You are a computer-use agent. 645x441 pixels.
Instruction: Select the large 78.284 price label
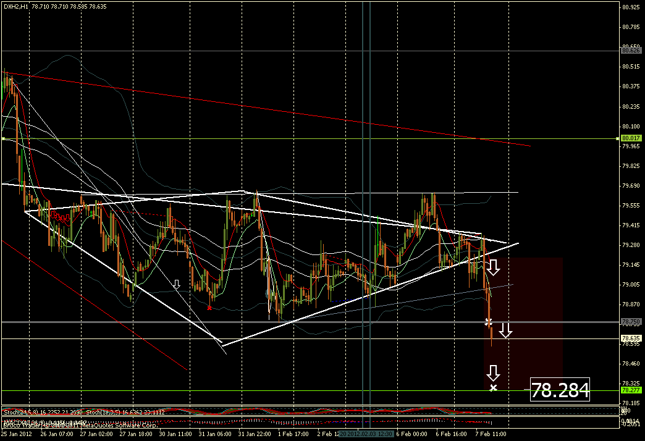click(560, 390)
